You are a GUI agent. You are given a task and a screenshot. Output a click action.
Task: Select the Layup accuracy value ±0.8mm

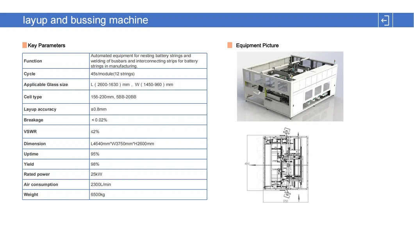[98, 109]
